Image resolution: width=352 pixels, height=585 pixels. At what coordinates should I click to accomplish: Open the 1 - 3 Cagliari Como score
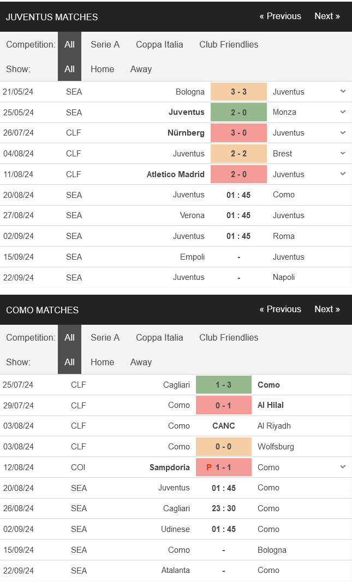[x=224, y=385]
